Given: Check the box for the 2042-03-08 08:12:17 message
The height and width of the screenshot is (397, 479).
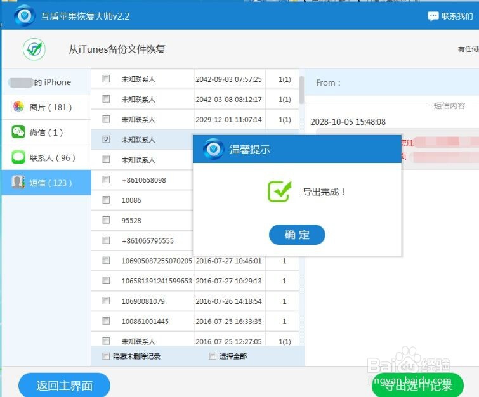Looking at the screenshot, I should click(106, 99).
